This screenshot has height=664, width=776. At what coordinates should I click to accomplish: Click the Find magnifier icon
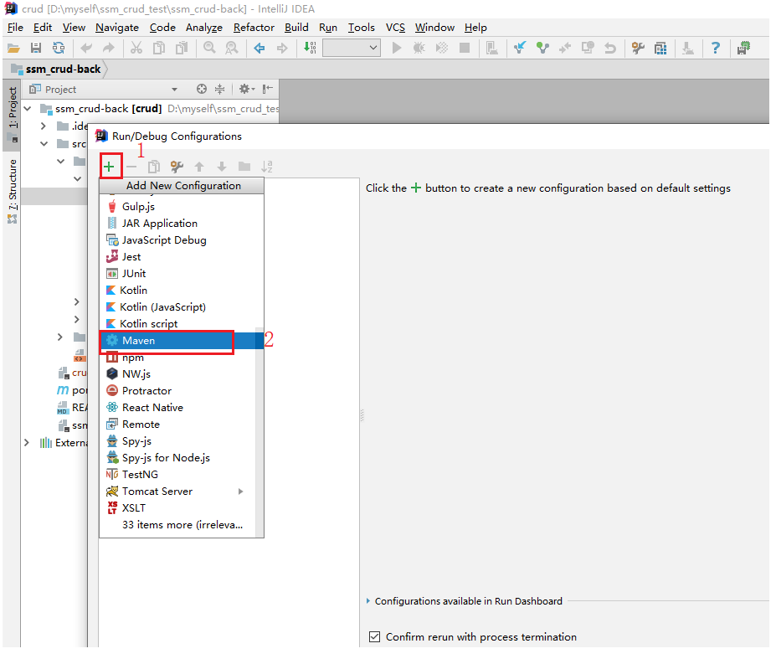tap(209, 48)
